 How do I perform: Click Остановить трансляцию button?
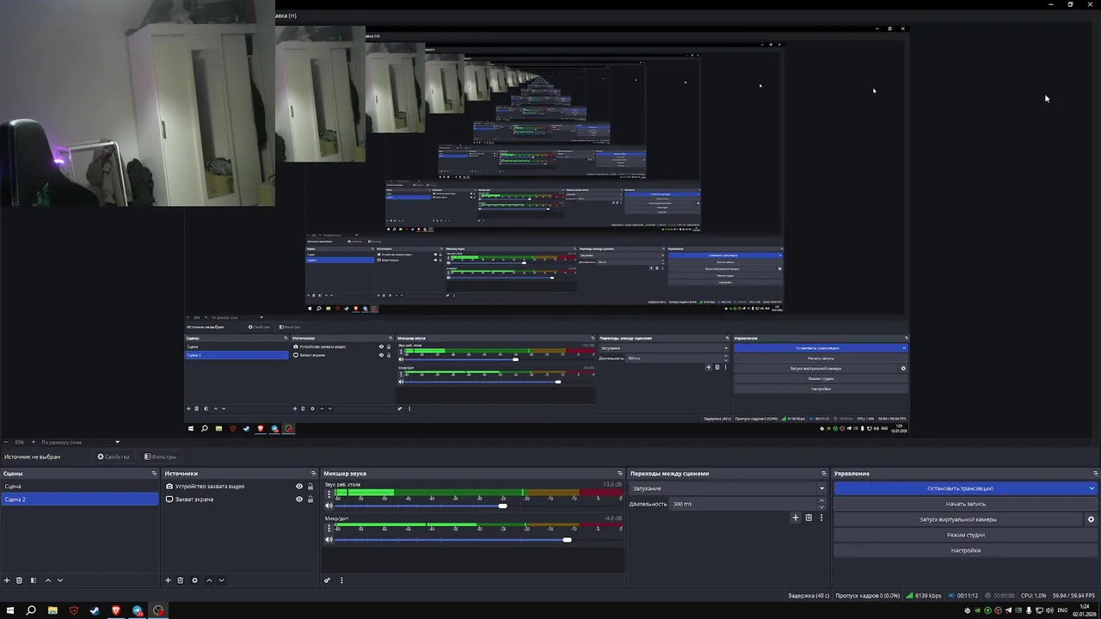click(960, 488)
